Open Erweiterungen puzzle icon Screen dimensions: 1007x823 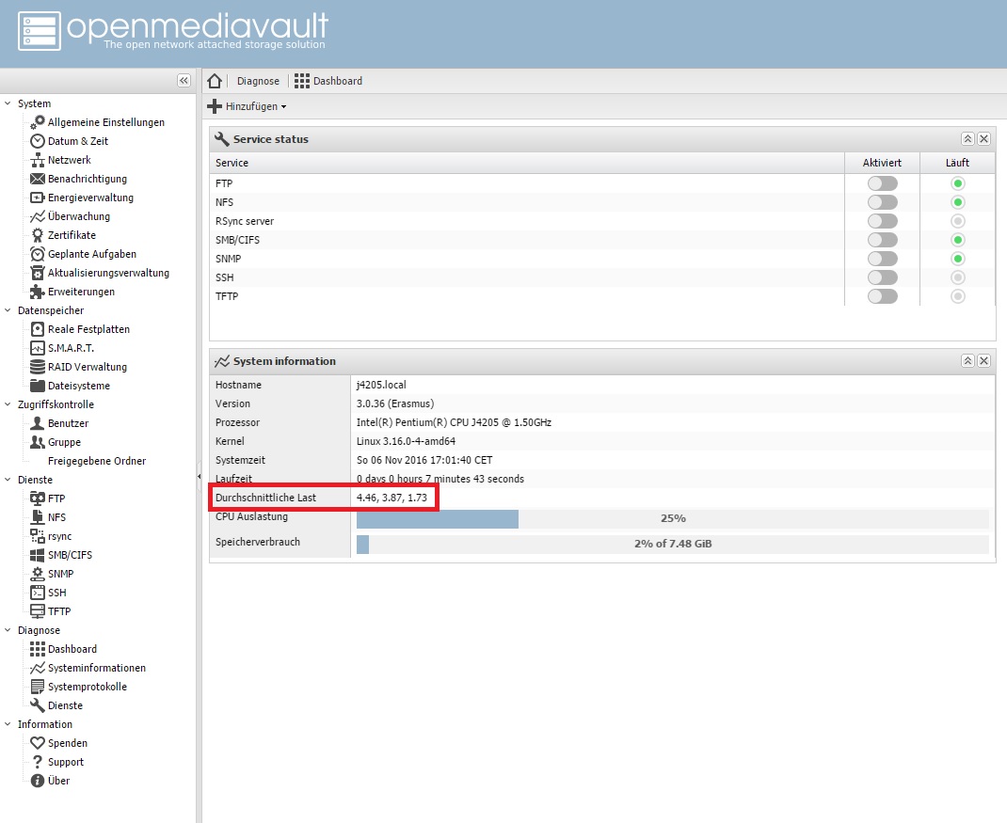(x=38, y=292)
